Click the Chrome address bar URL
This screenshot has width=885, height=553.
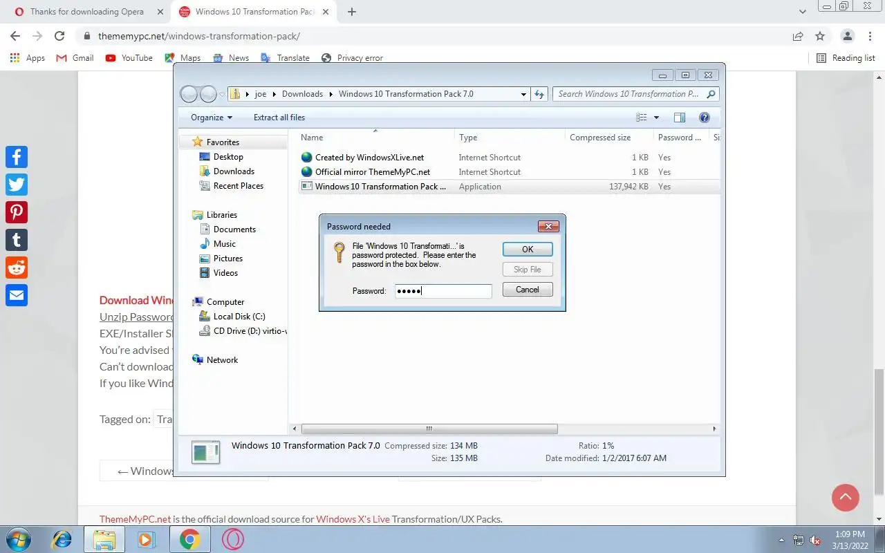click(x=199, y=36)
